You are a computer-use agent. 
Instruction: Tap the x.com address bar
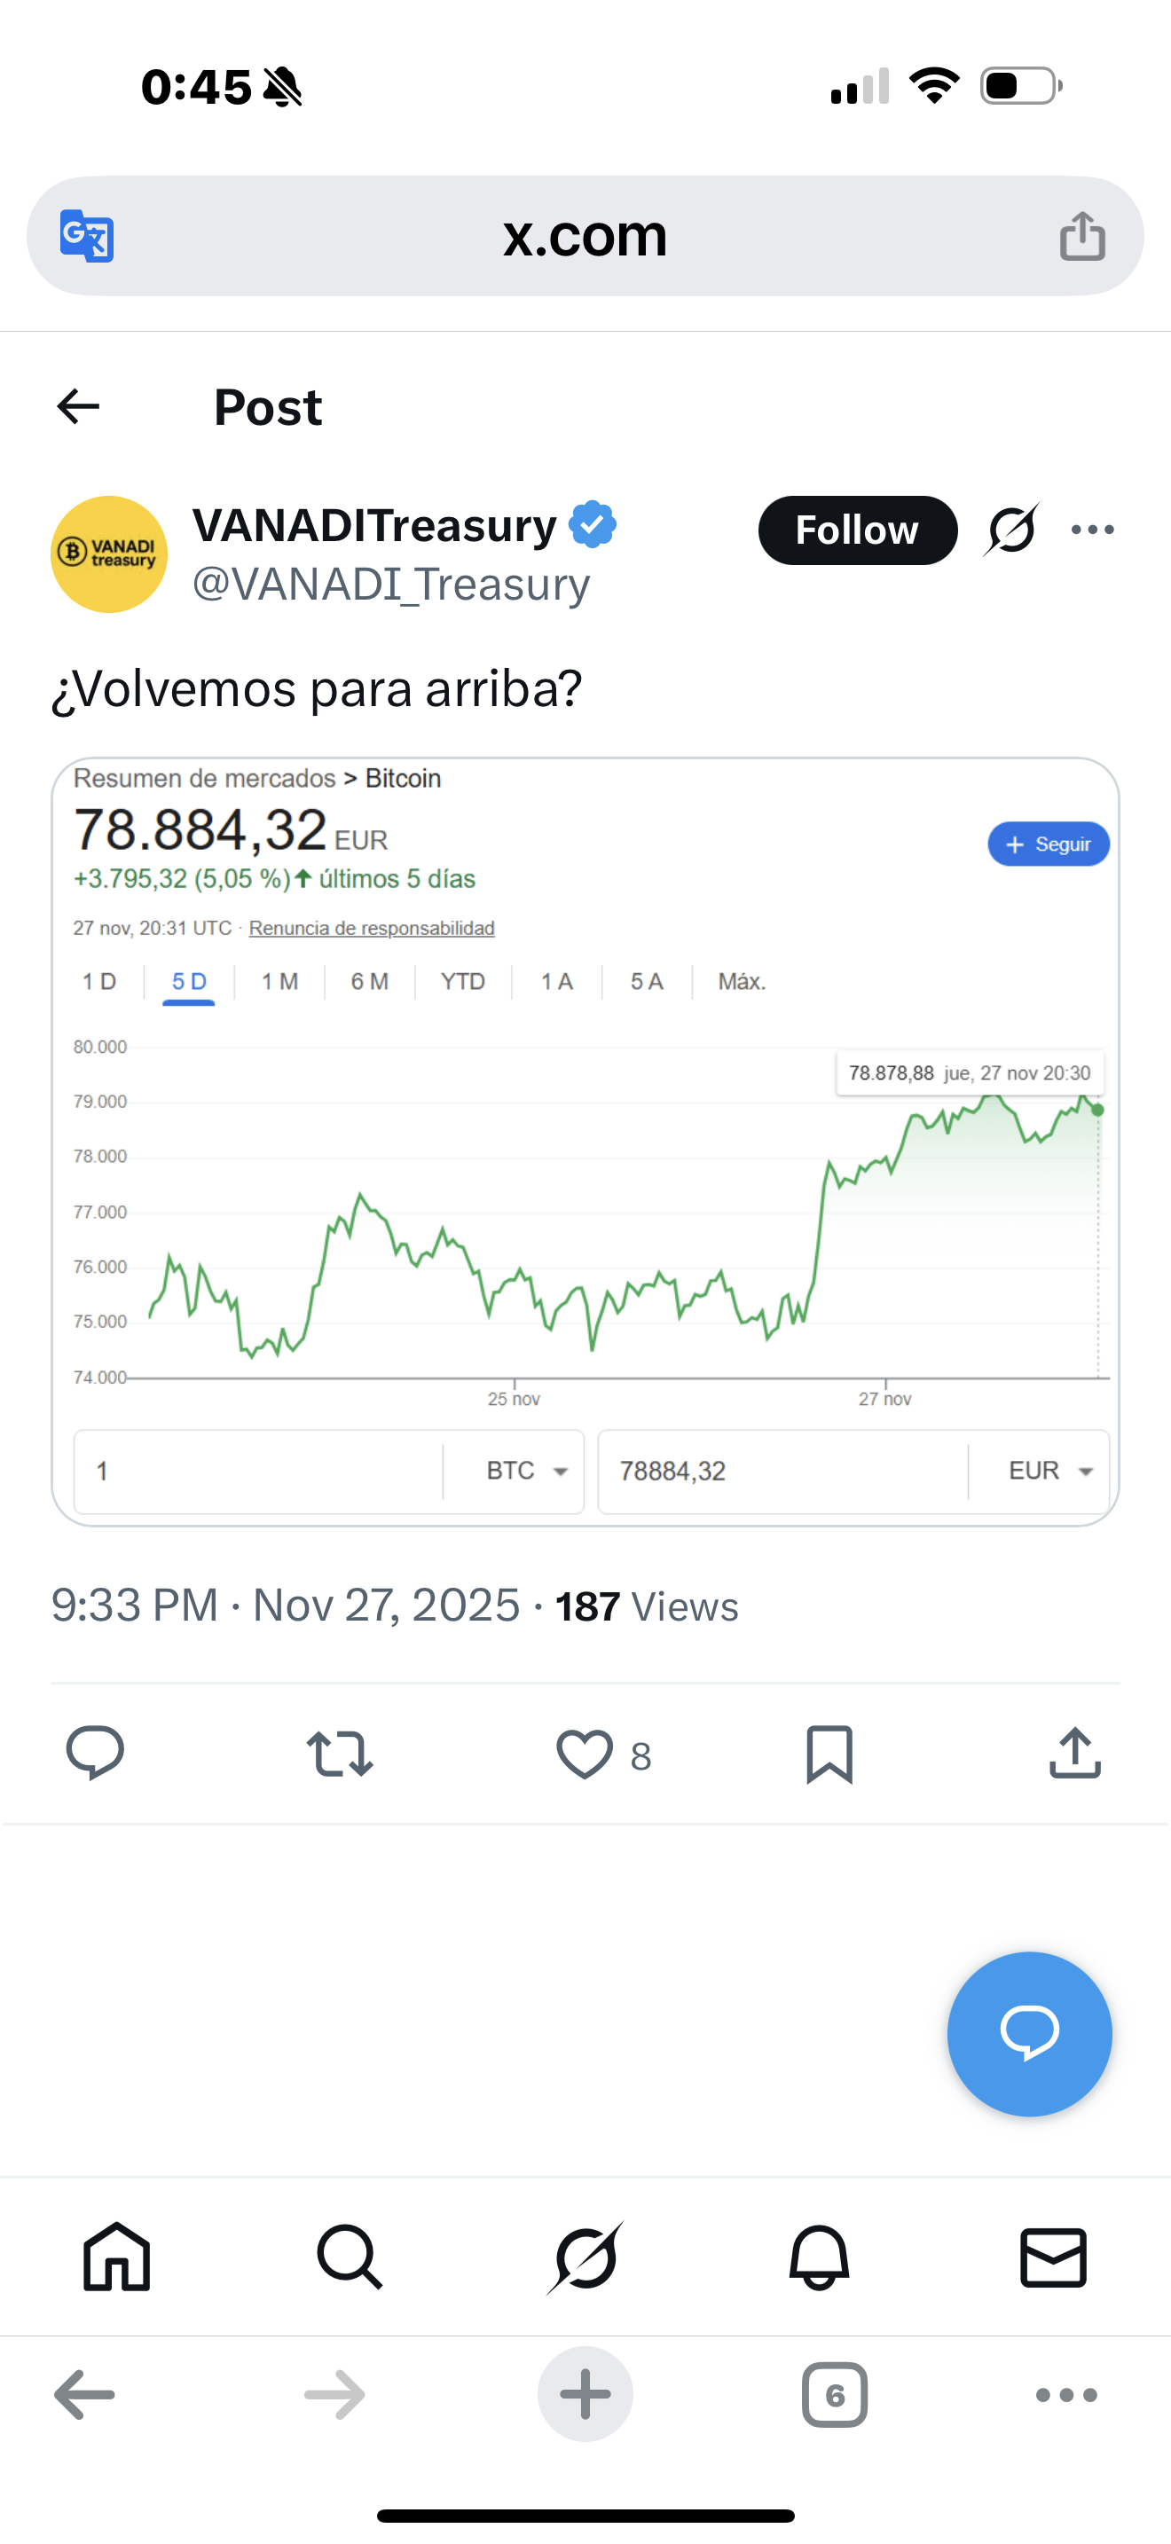(x=585, y=236)
